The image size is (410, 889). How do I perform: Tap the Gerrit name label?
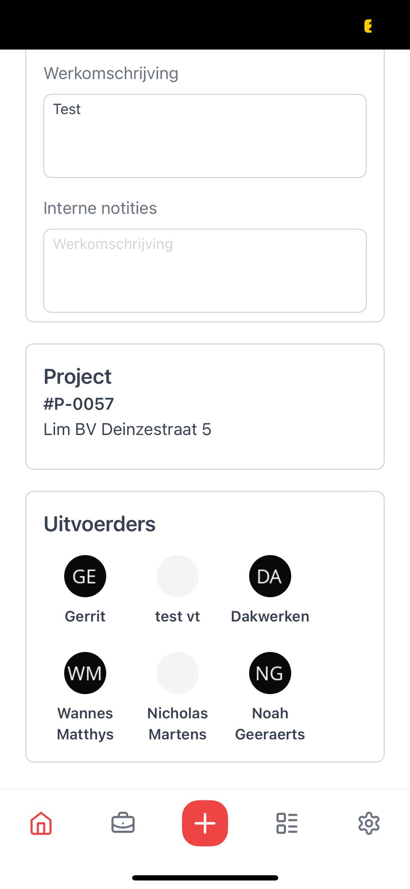coord(85,616)
